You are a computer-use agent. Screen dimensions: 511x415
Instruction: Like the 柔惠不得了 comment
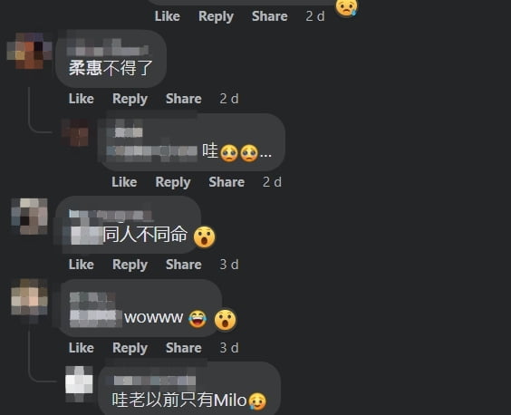point(82,99)
